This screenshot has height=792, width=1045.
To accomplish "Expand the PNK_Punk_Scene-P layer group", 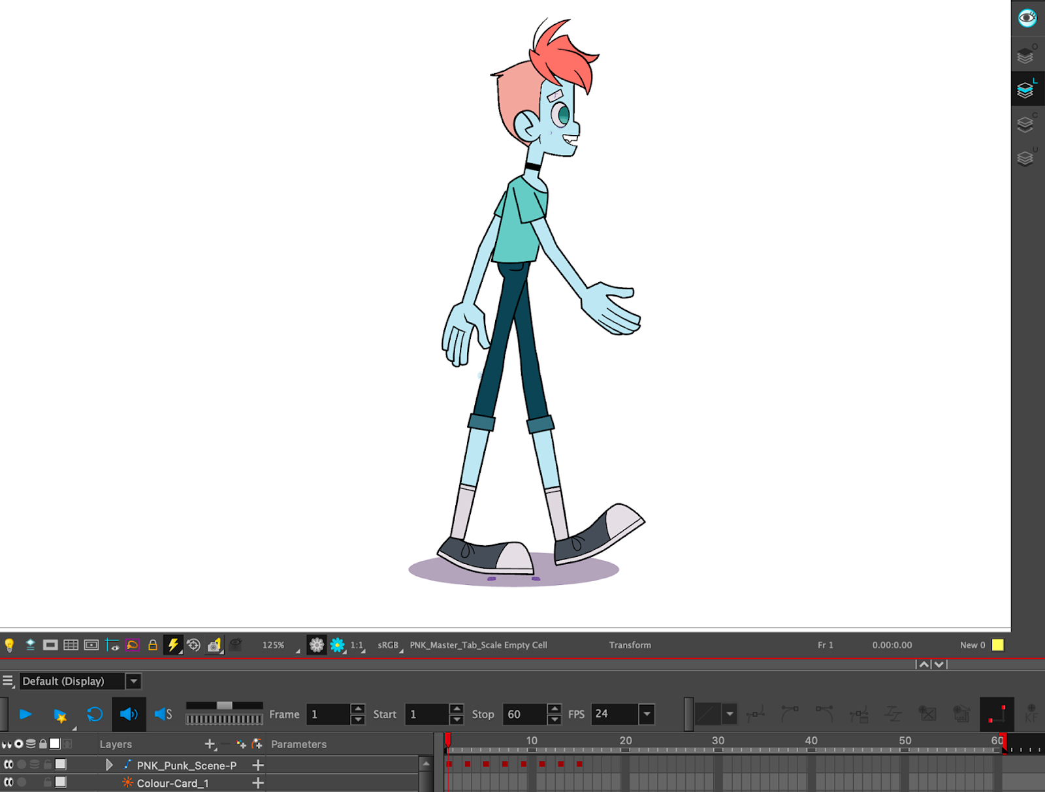I will 109,765.
